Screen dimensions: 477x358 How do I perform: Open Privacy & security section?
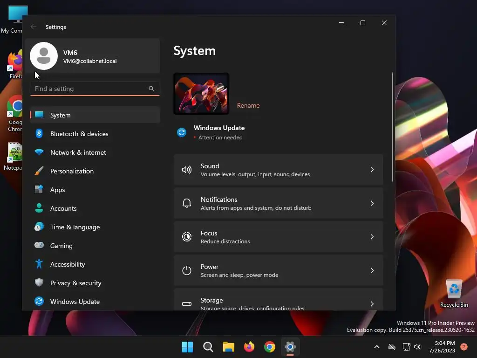point(95,283)
